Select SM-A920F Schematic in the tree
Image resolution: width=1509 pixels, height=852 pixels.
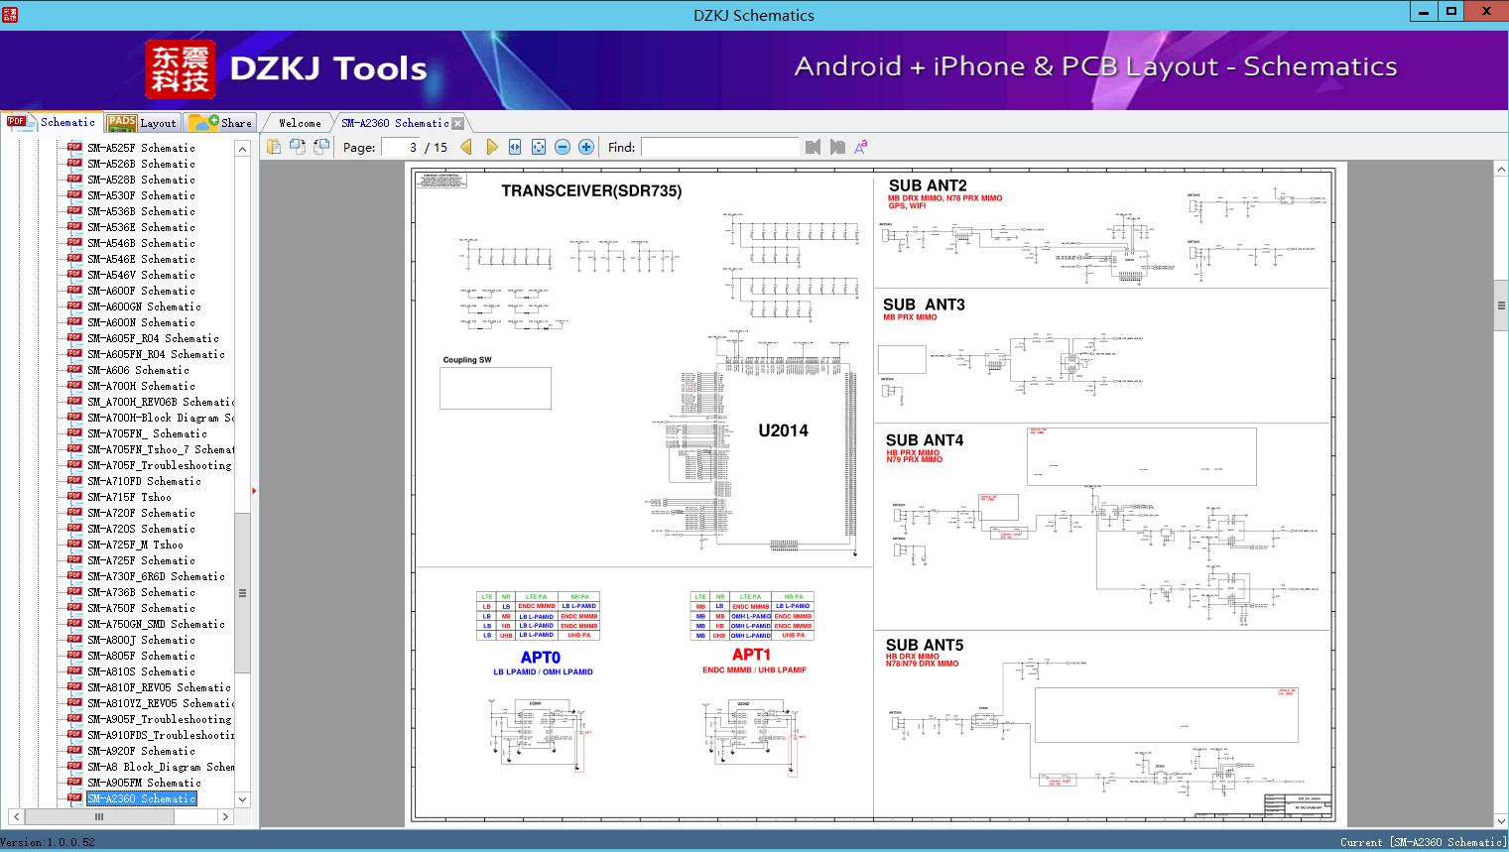(141, 751)
